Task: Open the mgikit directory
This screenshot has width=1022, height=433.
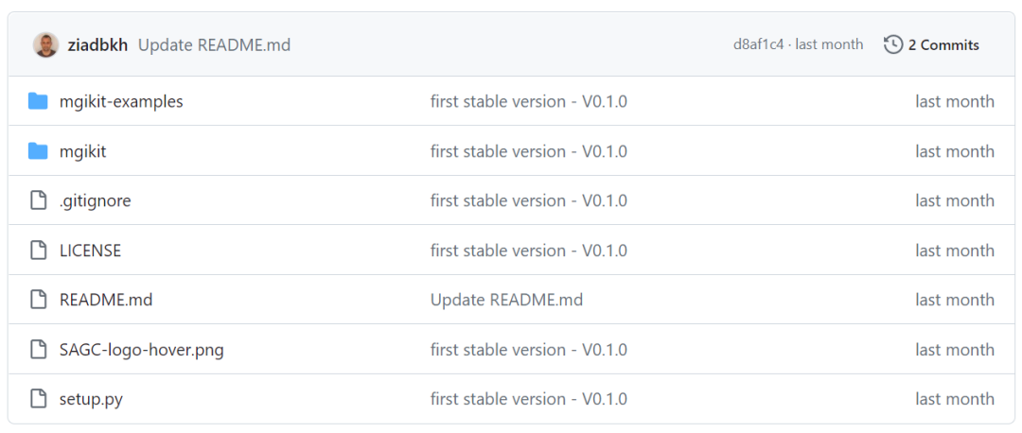Action: [82, 151]
